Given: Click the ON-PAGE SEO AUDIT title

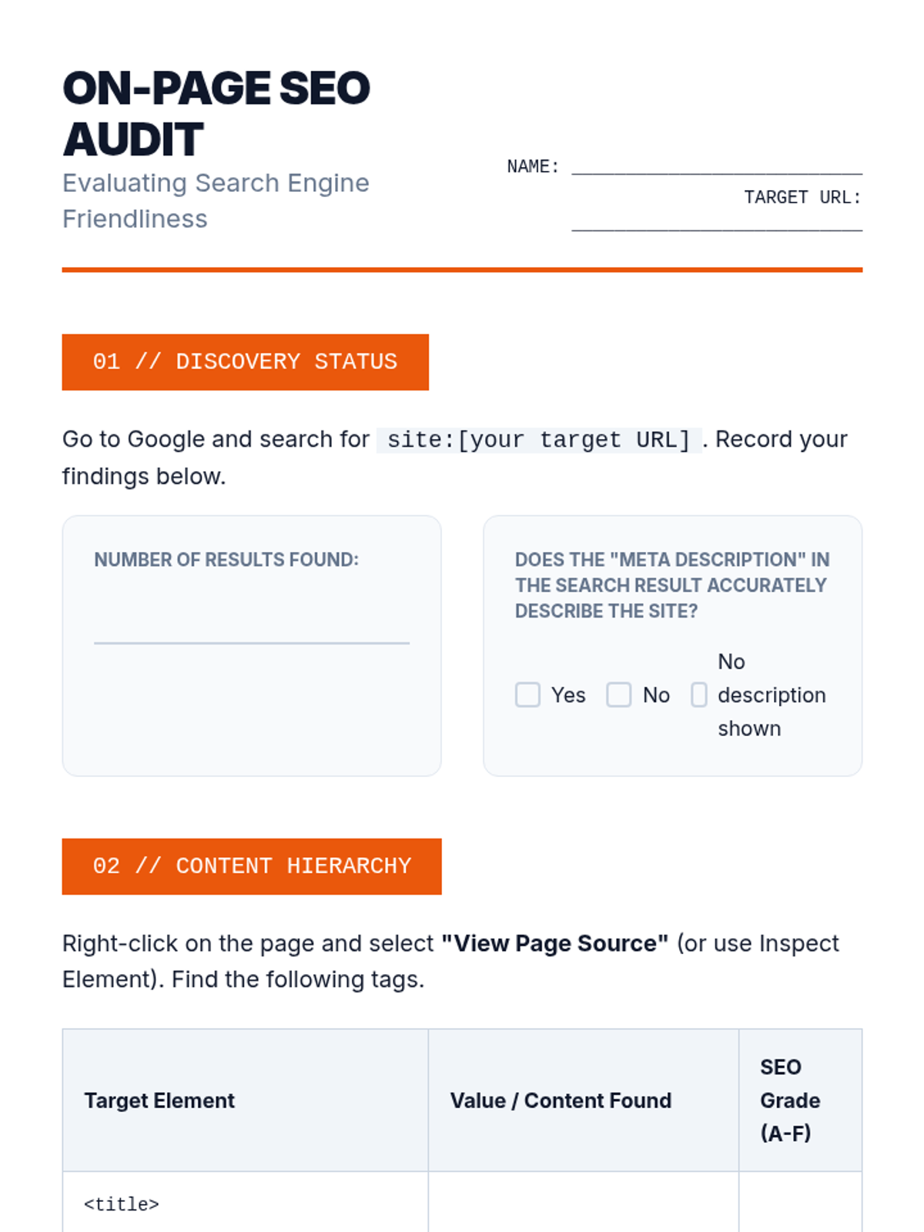Looking at the screenshot, I should tap(216, 113).
